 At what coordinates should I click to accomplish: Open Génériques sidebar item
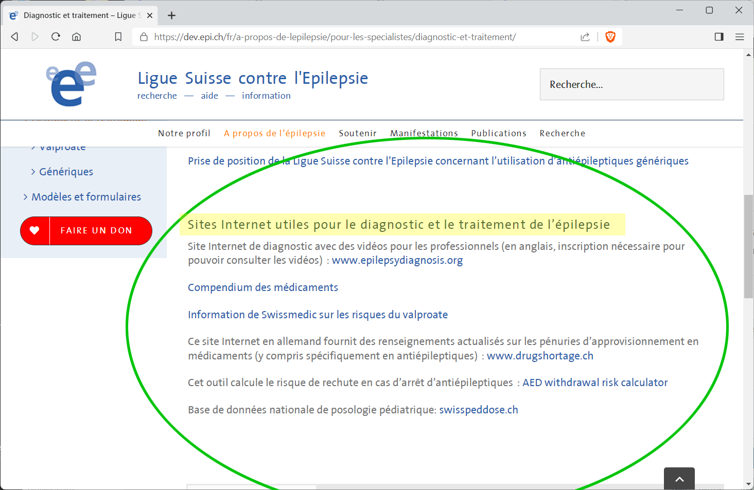point(66,172)
